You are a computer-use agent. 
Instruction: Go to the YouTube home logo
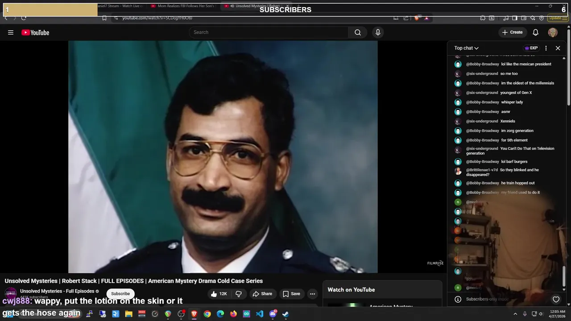click(35, 33)
